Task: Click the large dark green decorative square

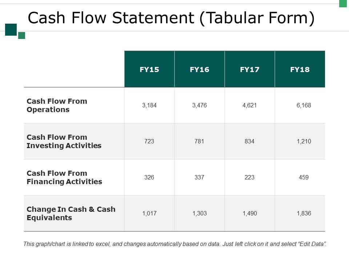Action: click(11, 29)
